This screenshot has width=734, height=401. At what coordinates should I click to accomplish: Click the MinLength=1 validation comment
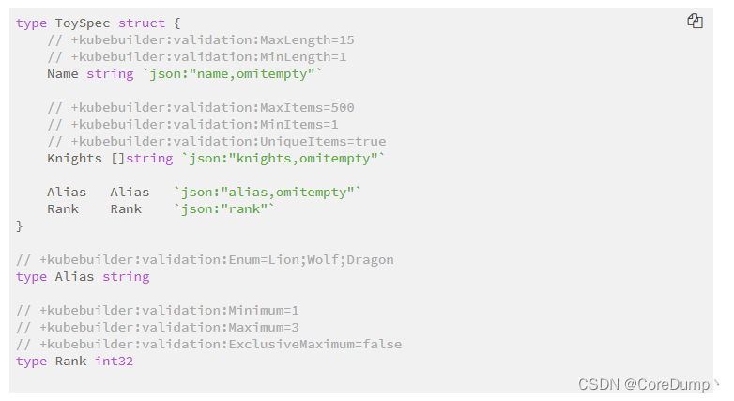coord(196,57)
